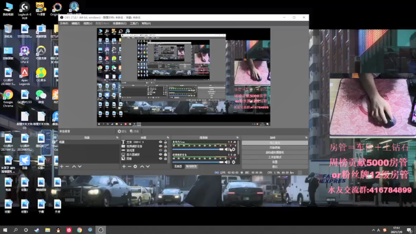The image size is (416, 234).
Task: Open Google Chrome desktop shortcut
Action: coord(8,98)
